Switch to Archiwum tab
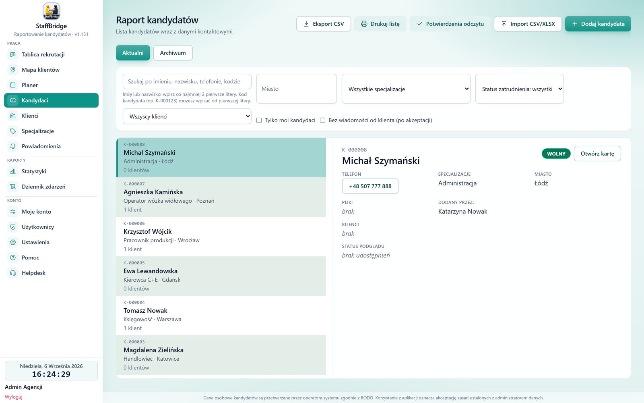 click(173, 53)
